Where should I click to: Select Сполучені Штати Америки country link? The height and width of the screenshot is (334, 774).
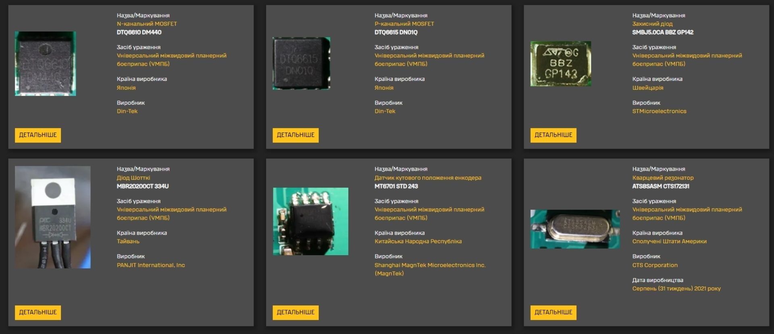[669, 241]
